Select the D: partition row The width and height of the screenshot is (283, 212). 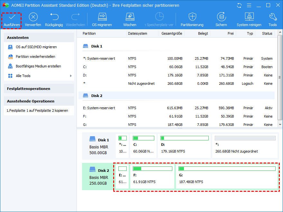click(x=177, y=75)
